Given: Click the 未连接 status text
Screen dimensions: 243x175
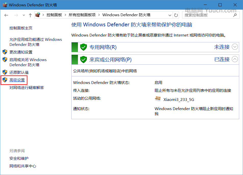Looking at the screenshot, I should pyautogui.click(x=222, y=47).
